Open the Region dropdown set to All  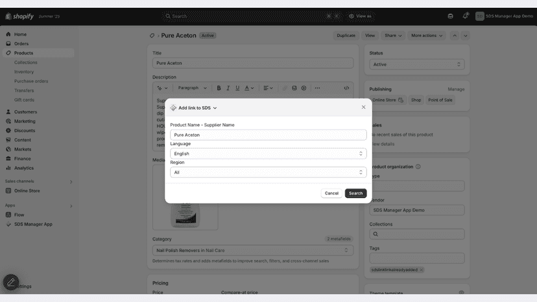pos(268,172)
